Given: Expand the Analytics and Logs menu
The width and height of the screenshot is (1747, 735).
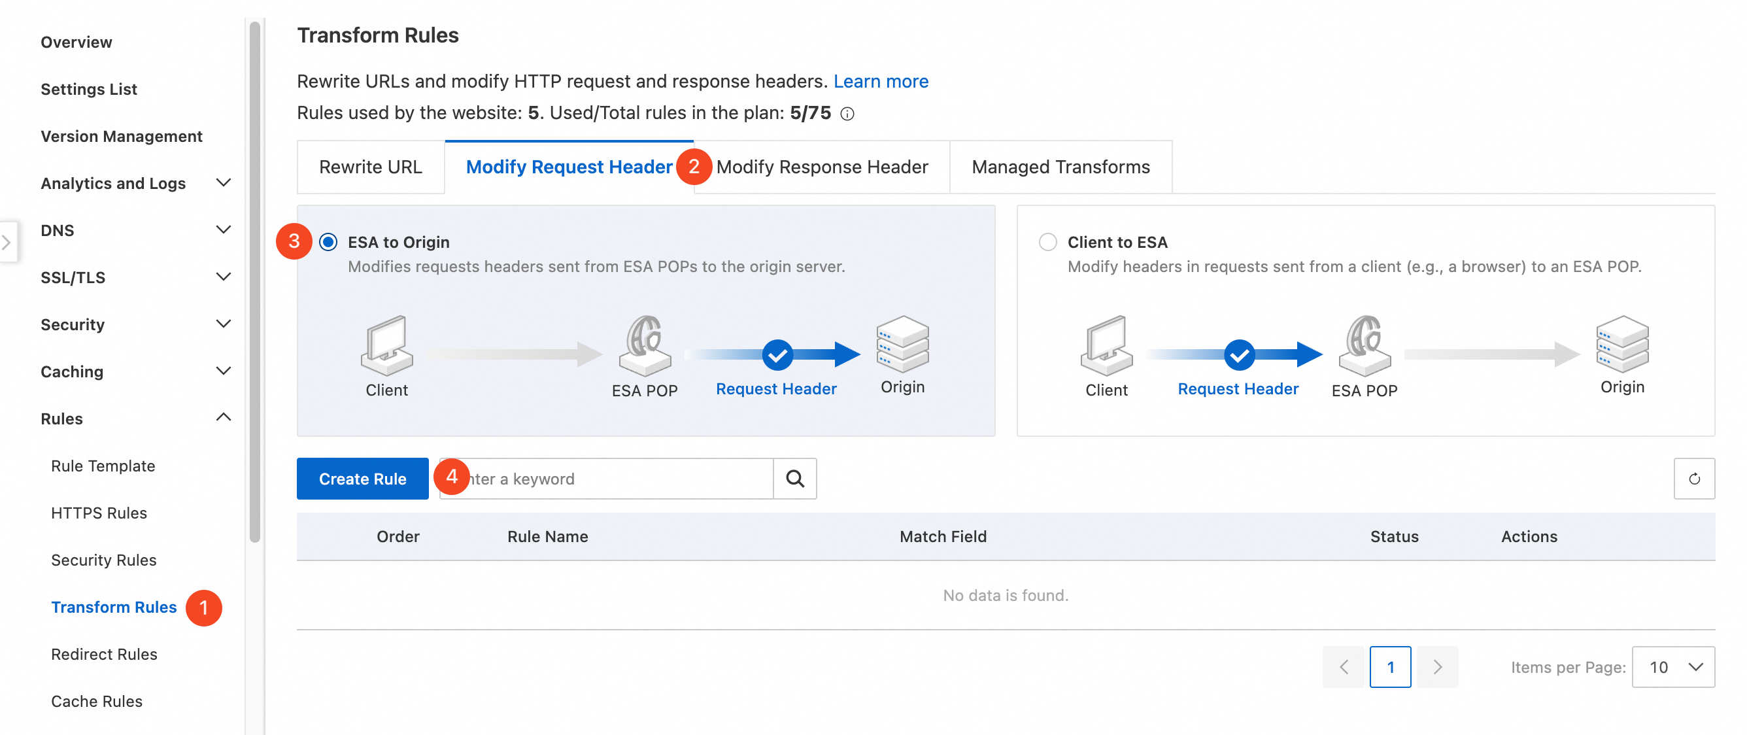Looking at the screenshot, I should tap(223, 183).
